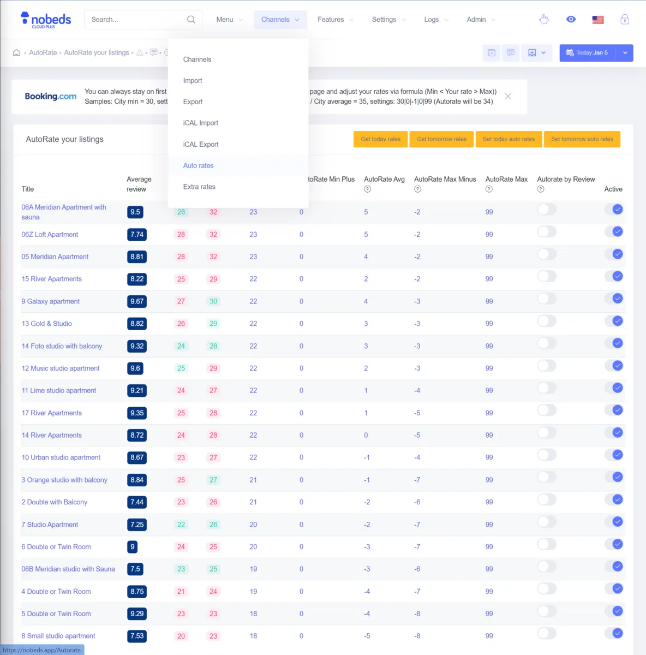The image size is (646, 655).
Task: Click AutoRate Avg help question icon
Action: click(367, 189)
